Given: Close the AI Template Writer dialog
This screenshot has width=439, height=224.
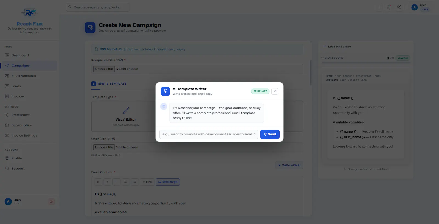Looking at the screenshot, I should click(275, 91).
